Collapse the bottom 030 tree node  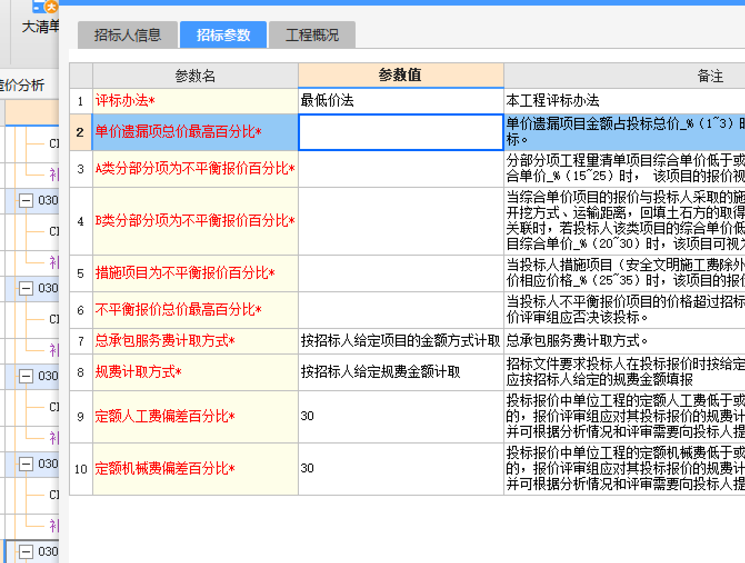pos(26,551)
